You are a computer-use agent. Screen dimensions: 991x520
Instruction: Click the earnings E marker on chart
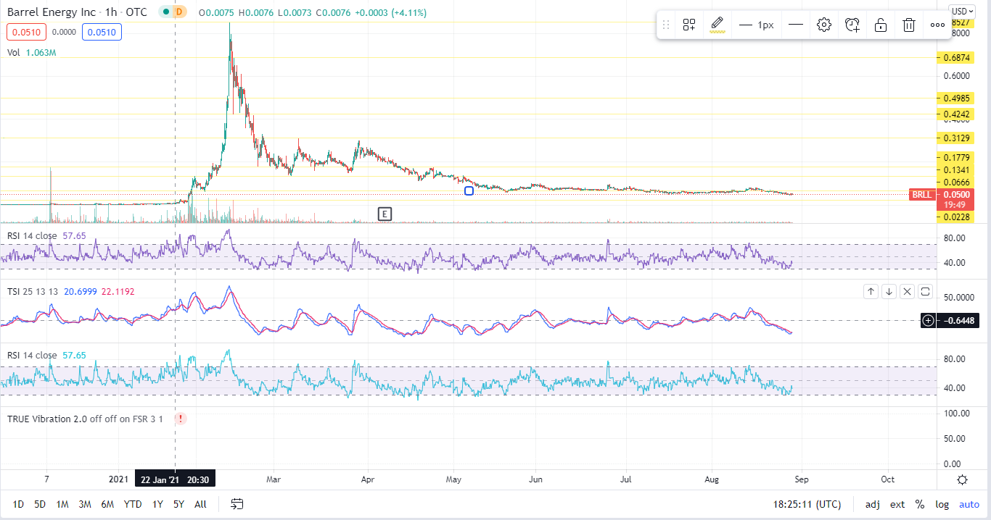[x=385, y=214]
